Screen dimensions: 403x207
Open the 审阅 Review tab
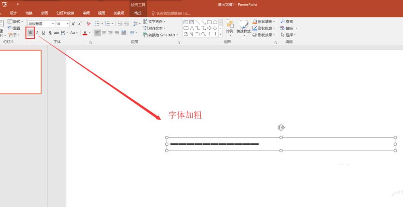(86, 13)
